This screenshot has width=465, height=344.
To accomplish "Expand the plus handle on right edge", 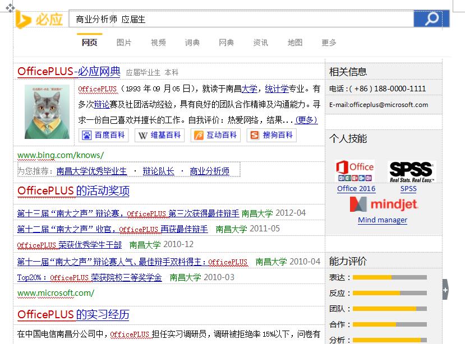I will click(445, 290).
